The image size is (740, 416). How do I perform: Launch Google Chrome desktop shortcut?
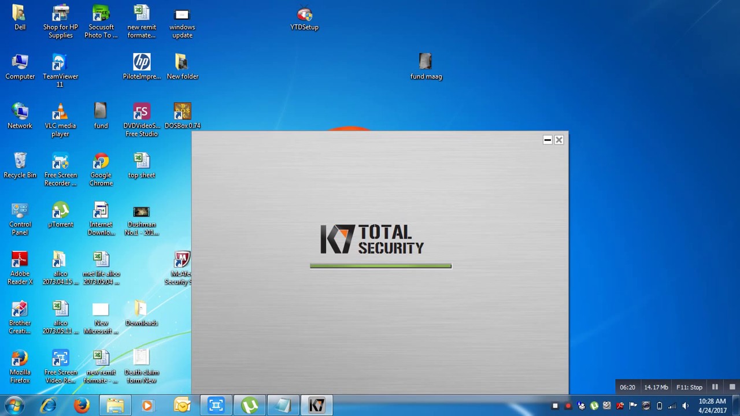[x=101, y=170]
